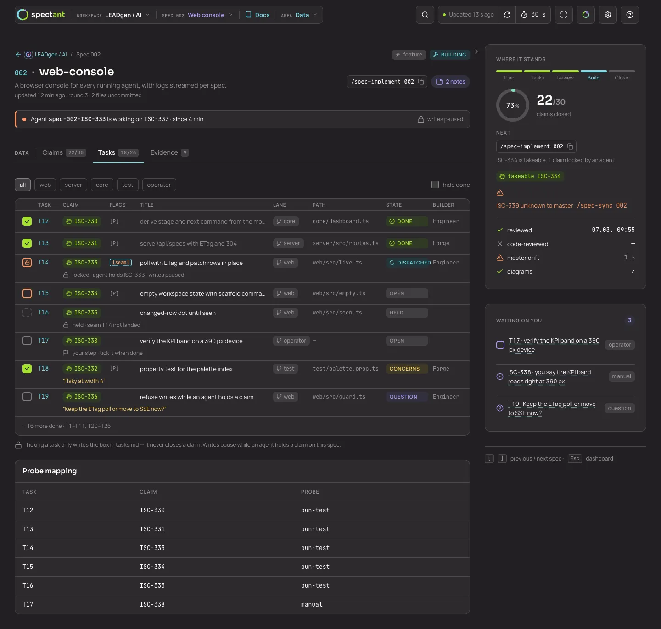This screenshot has width=661, height=629.
Task: Open the SPEC 002 Web console dropdown
Action: [197, 15]
